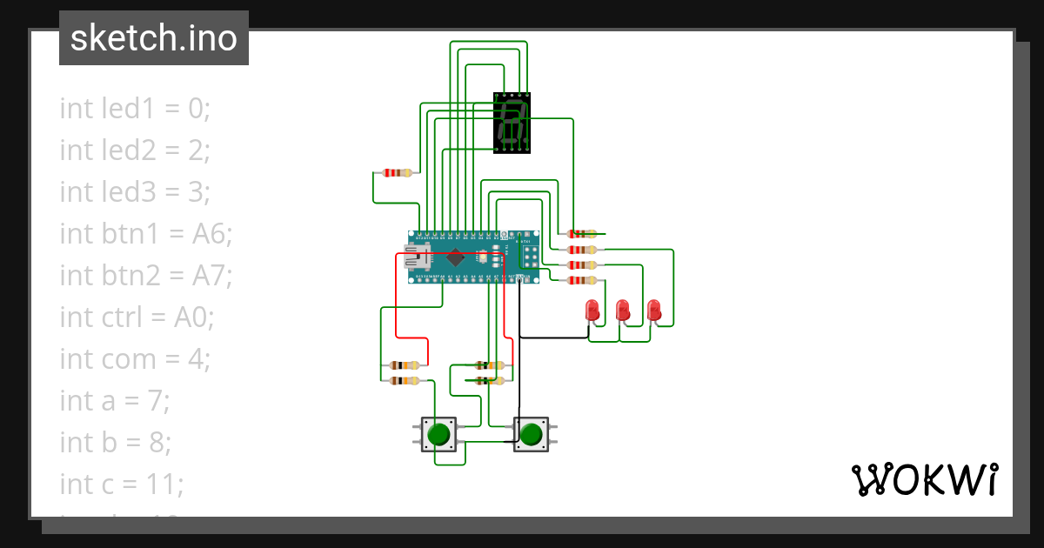Viewport: 1044px width, 548px height.
Task: Select the resistor left of the 7-segment display
Action: pyautogui.click(x=396, y=172)
